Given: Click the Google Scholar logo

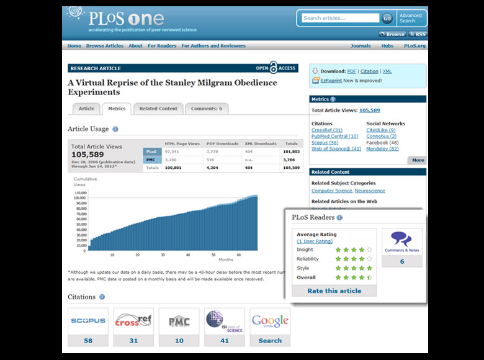Looking at the screenshot, I should (270, 322).
